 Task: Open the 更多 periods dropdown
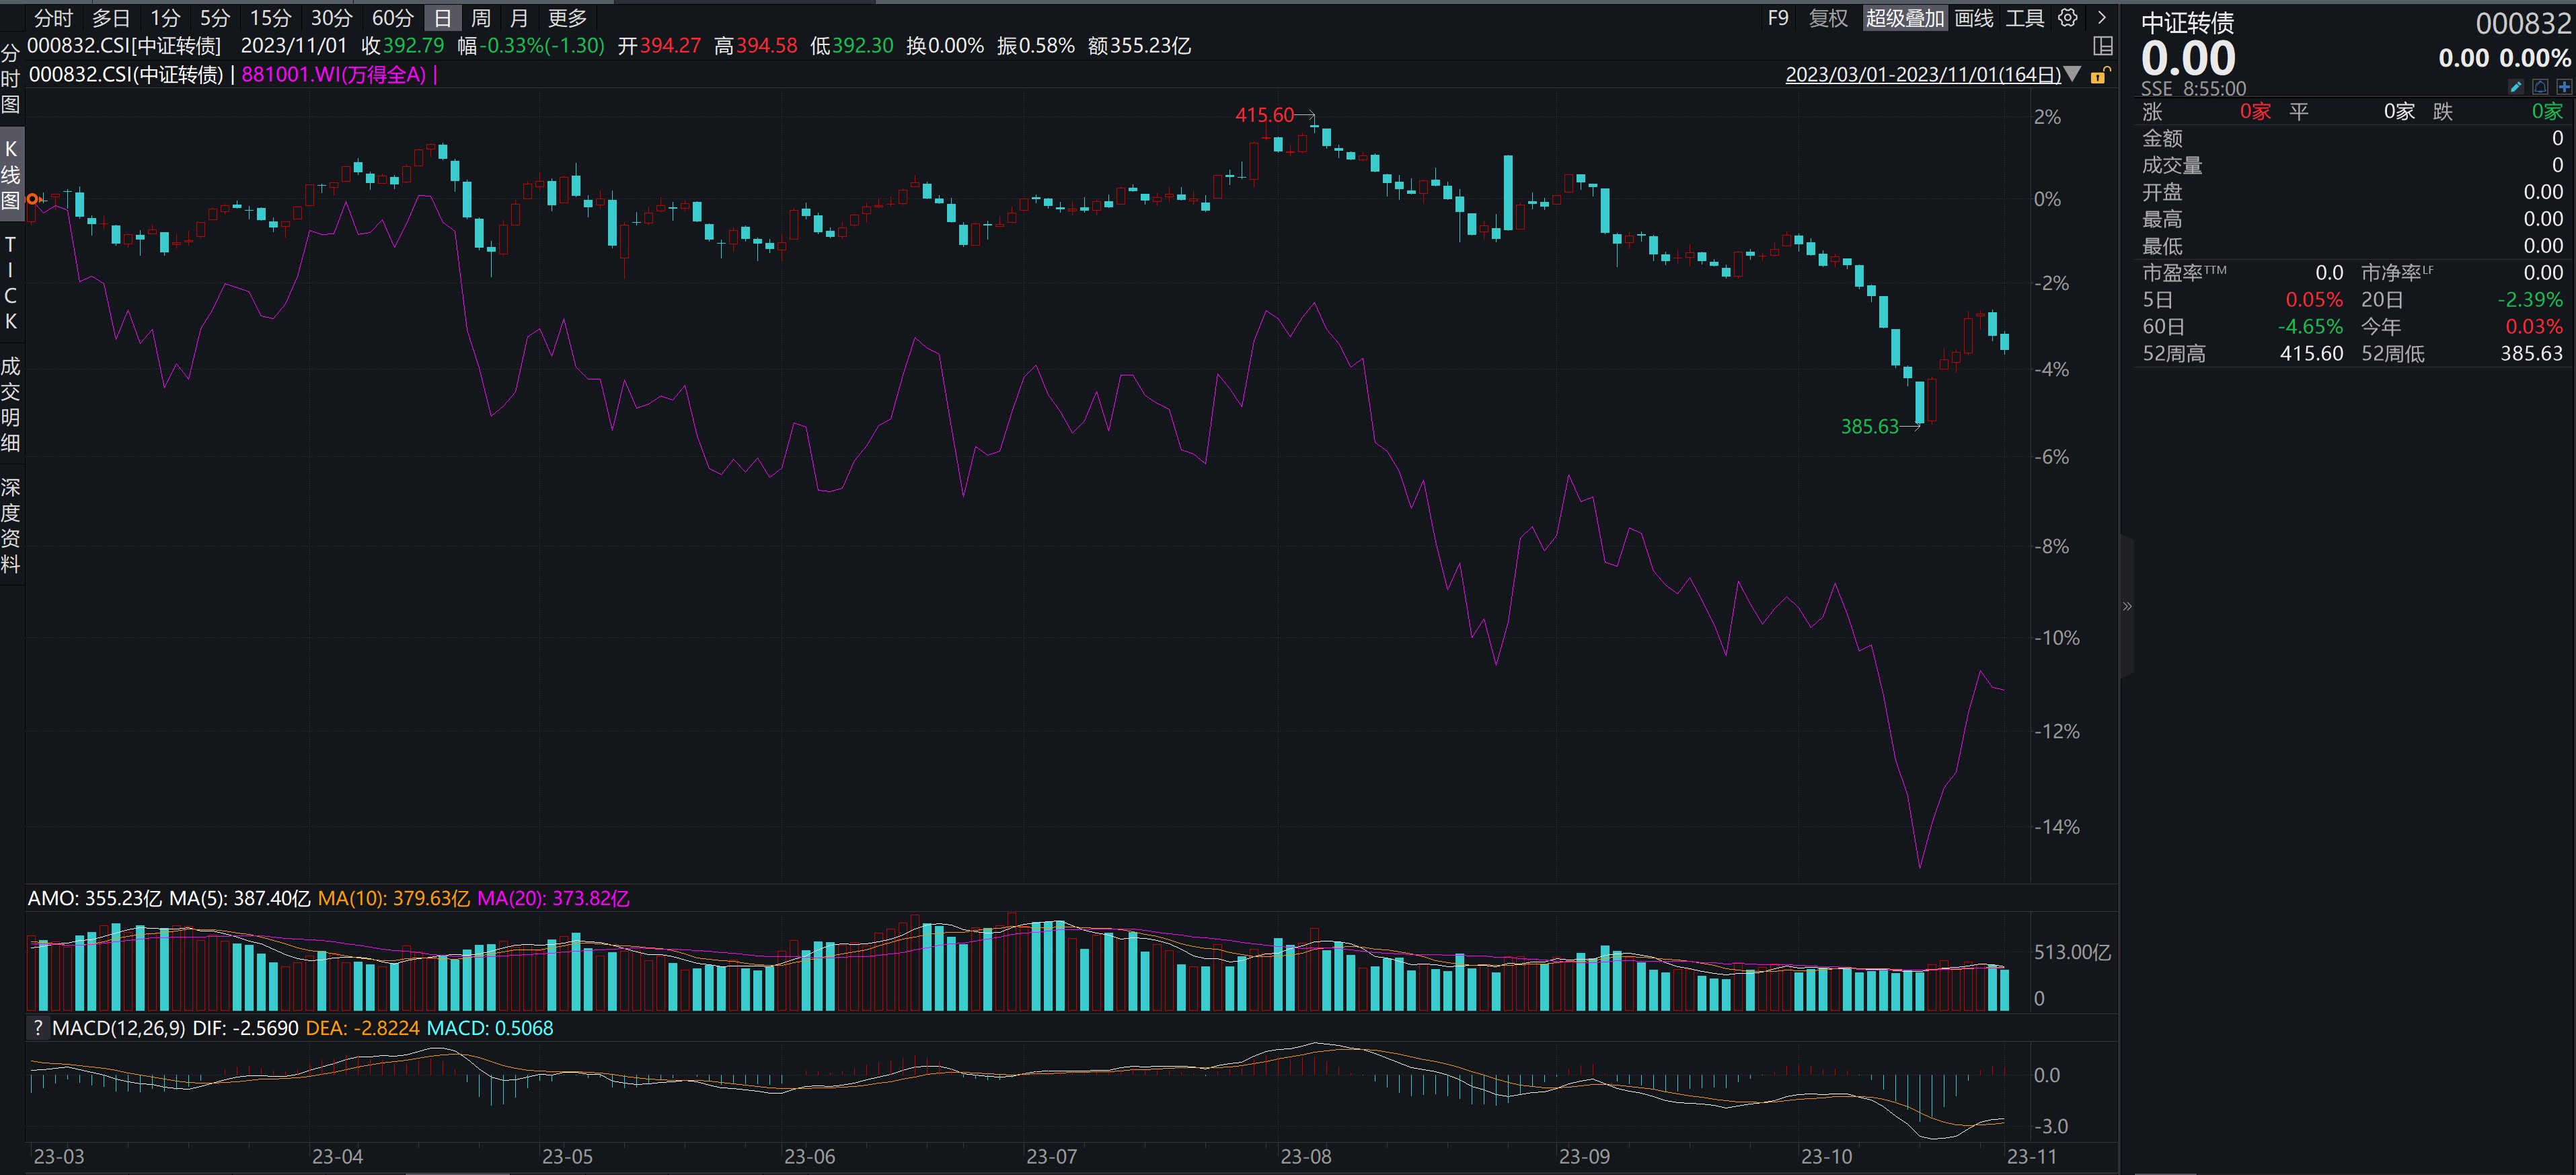[567, 18]
